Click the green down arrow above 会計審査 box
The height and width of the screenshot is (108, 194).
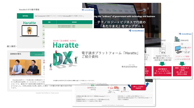162,64
